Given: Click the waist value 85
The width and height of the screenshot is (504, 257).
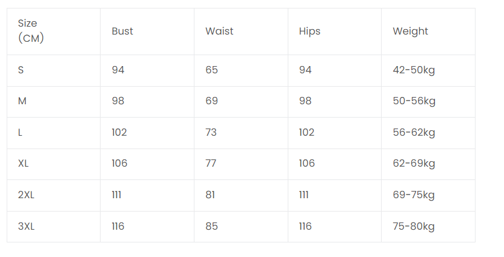Looking at the screenshot, I should (x=211, y=227).
